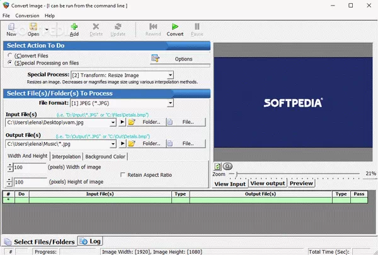Switch to the Interpolation tab
This screenshot has width=378, height=255.
(x=66, y=157)
